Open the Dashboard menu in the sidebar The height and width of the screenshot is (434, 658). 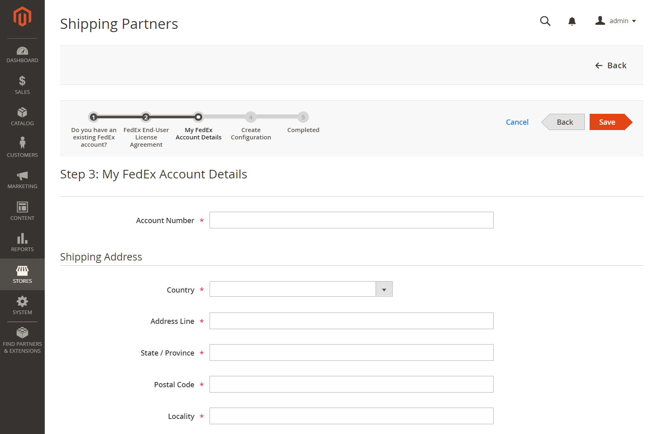point(22,55)
